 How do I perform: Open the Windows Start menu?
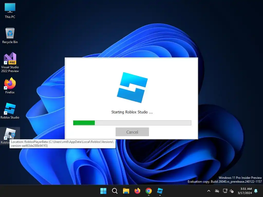pos(103,191)
